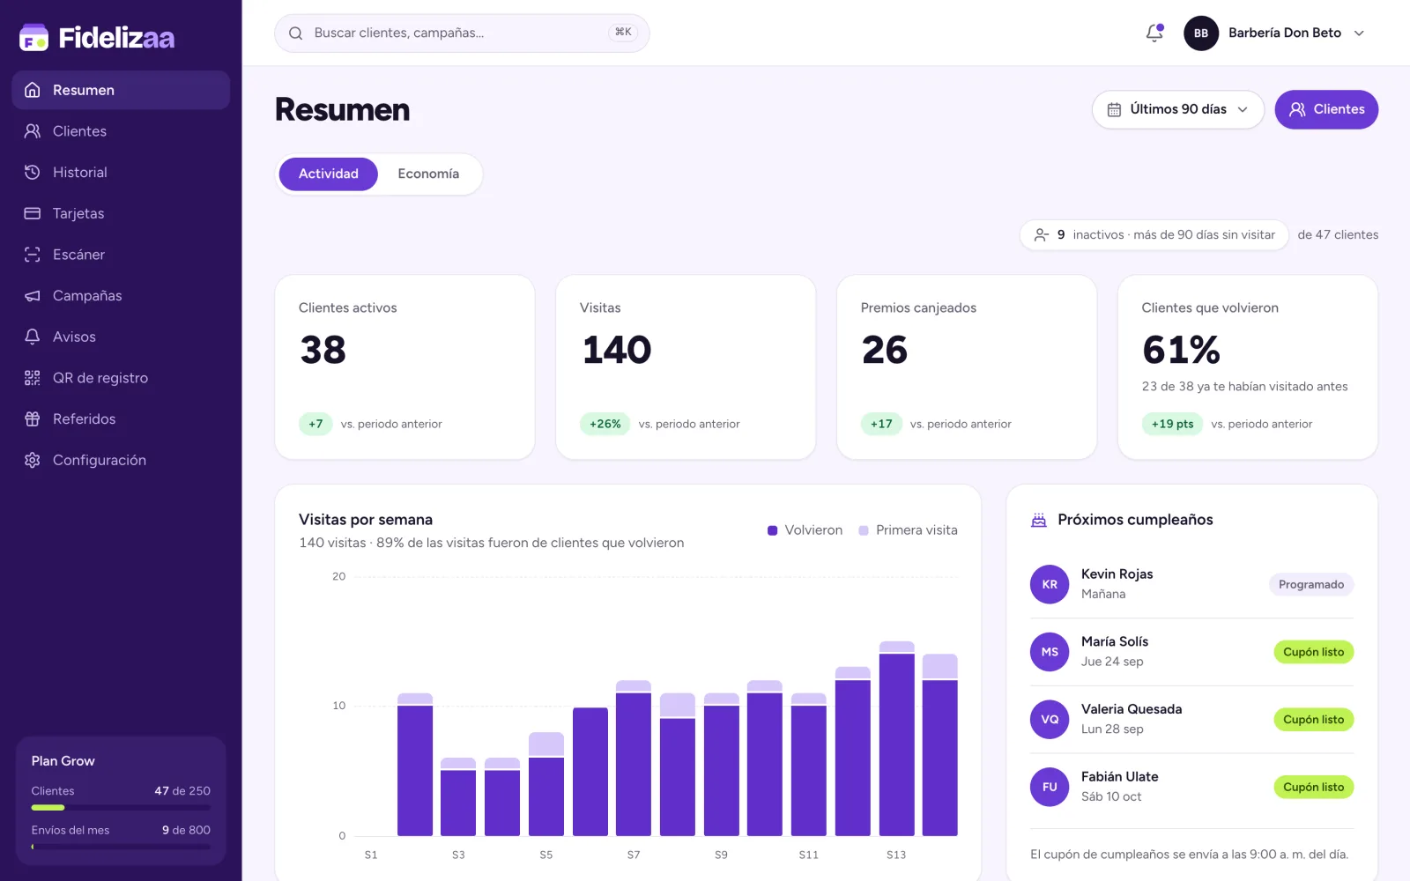Open the 9 inactivos clients chip
Screen dimensions: 1410x881
[1154, 235]
